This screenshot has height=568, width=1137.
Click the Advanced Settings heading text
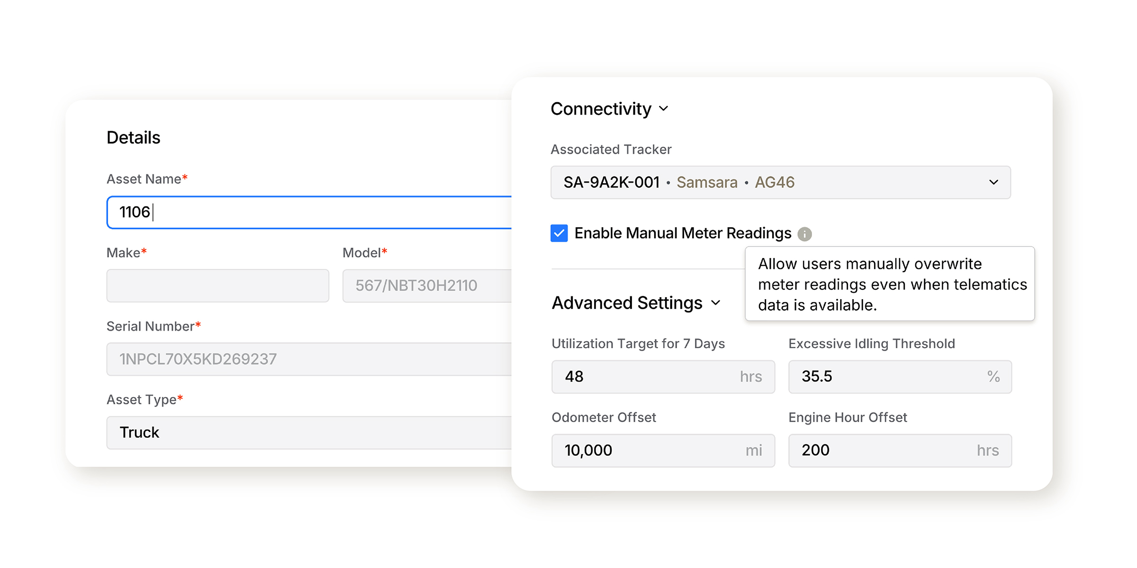627,303
